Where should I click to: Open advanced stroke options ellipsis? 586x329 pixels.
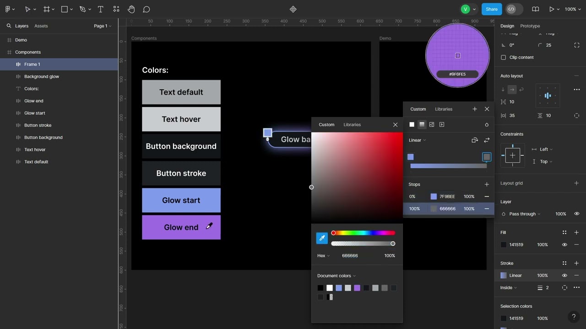[576, 287]
